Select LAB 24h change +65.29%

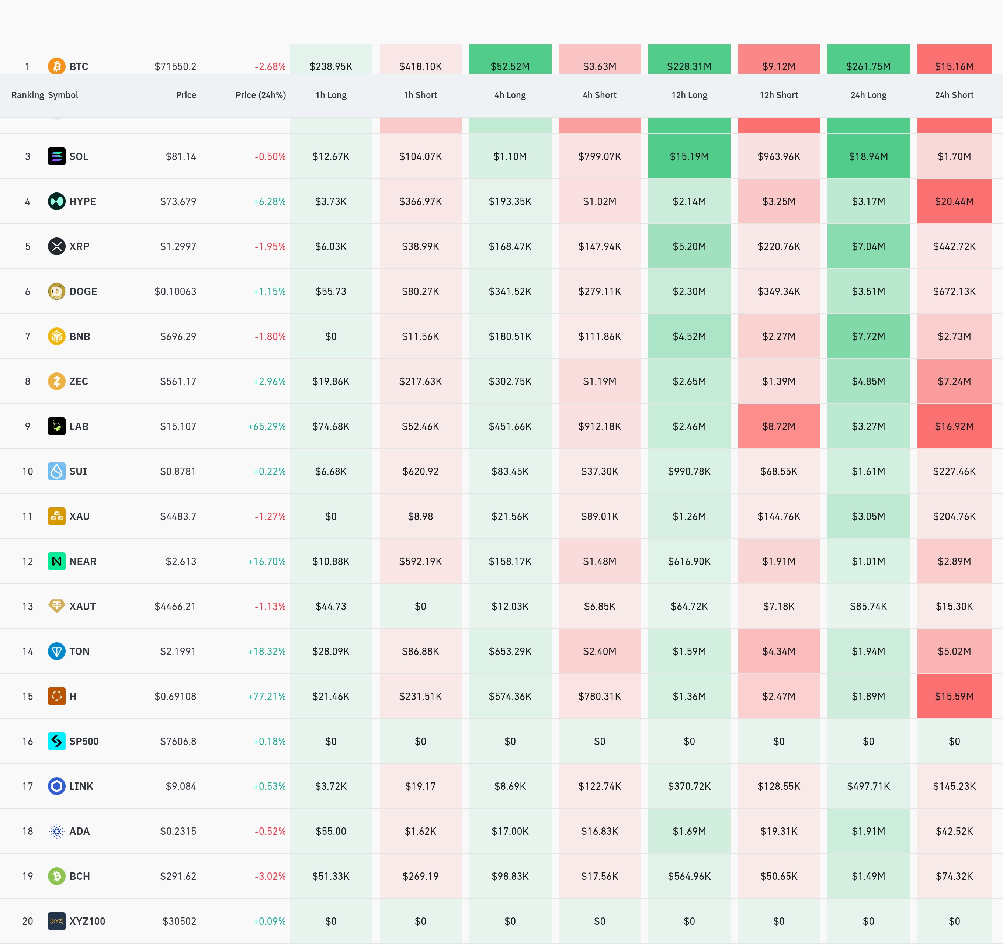(266, 426)
